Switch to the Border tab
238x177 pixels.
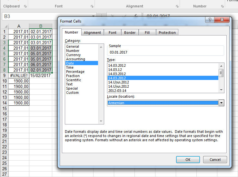(130, 33)
